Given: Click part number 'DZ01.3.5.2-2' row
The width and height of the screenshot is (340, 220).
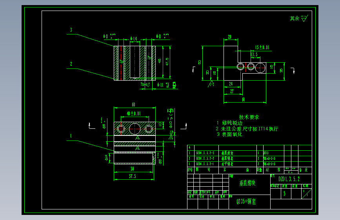Looking at the screenshot, I should (205, 159).
